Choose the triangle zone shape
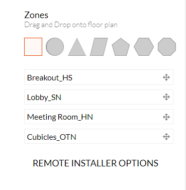 [x=77, y=47]
